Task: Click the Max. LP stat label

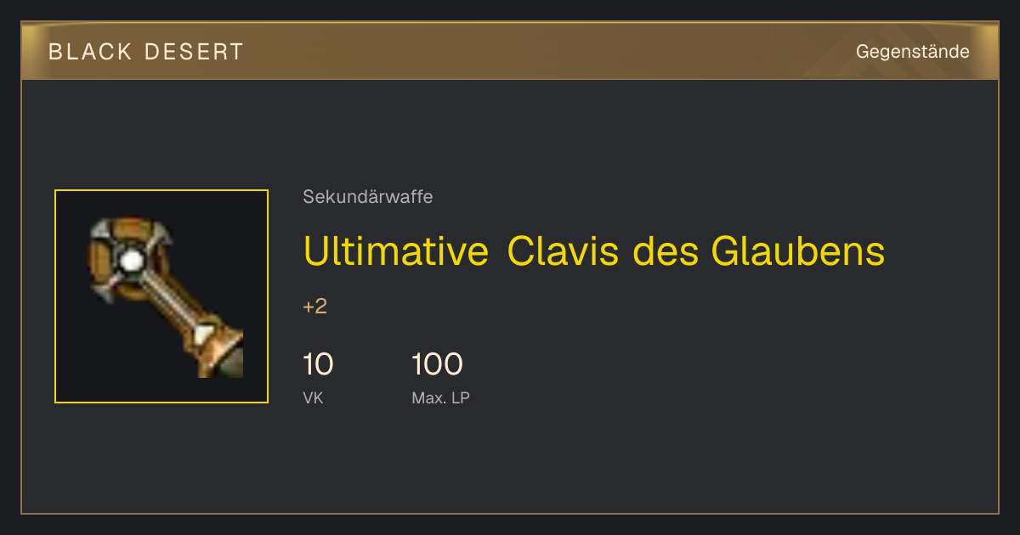Action: [x=440, y=397]
